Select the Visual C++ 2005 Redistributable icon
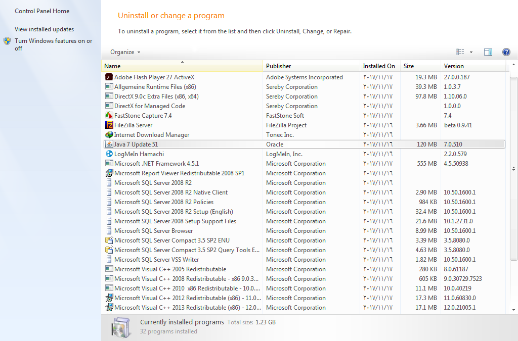The image size is (518, 341). click(109, 269)
